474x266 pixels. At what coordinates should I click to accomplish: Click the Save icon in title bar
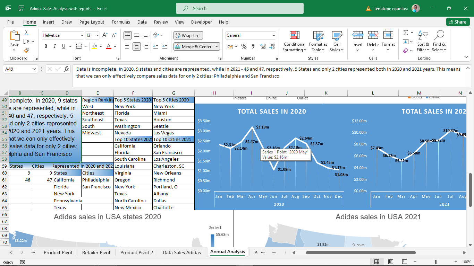(x=22, y=8)
